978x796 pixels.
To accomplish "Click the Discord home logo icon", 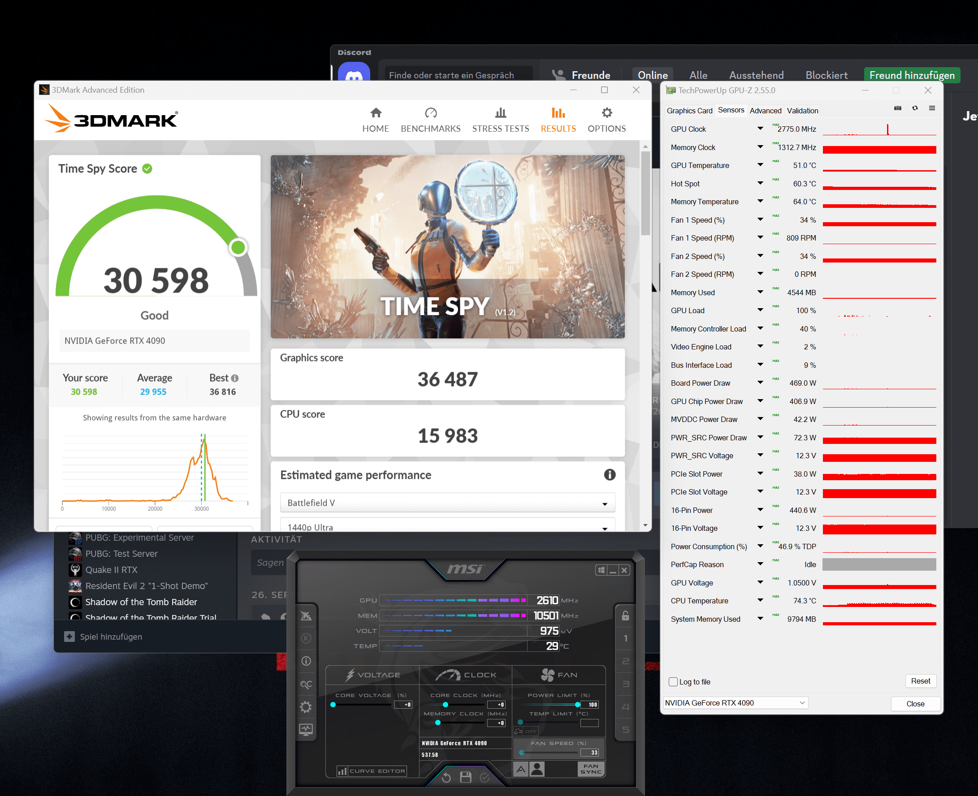I will click(x=354, y=73).
